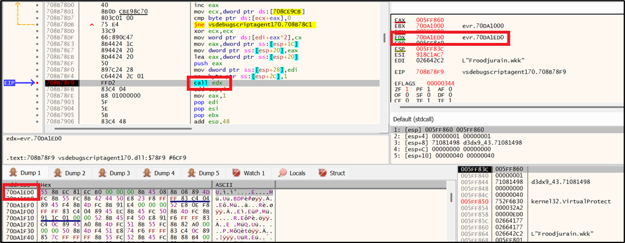Select the EBX register value 70DA1000
The height and width of the screenshot is (243, 625).
point(430,26)
